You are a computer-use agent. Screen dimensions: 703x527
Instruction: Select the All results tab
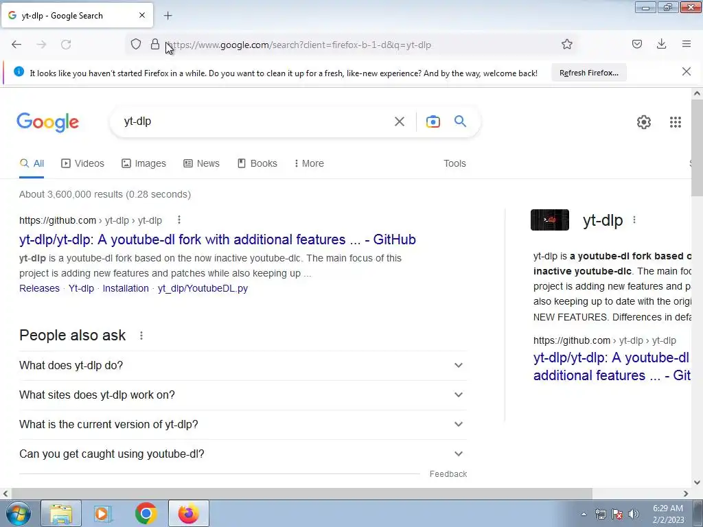tap(32, 163)
